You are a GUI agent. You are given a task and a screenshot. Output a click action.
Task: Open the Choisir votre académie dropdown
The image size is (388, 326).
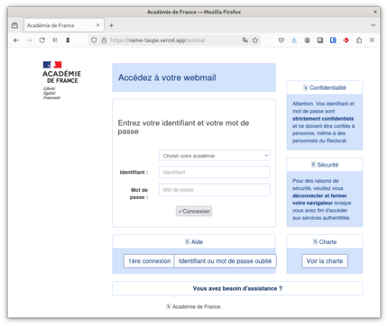[214, 156]
